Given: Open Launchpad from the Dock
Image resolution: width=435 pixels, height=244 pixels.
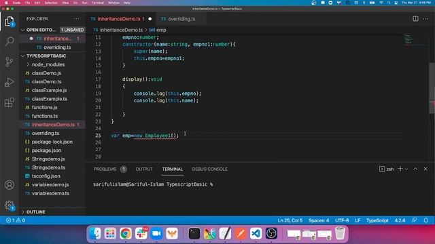Looking at the screenshot, I should click(110, 233).
